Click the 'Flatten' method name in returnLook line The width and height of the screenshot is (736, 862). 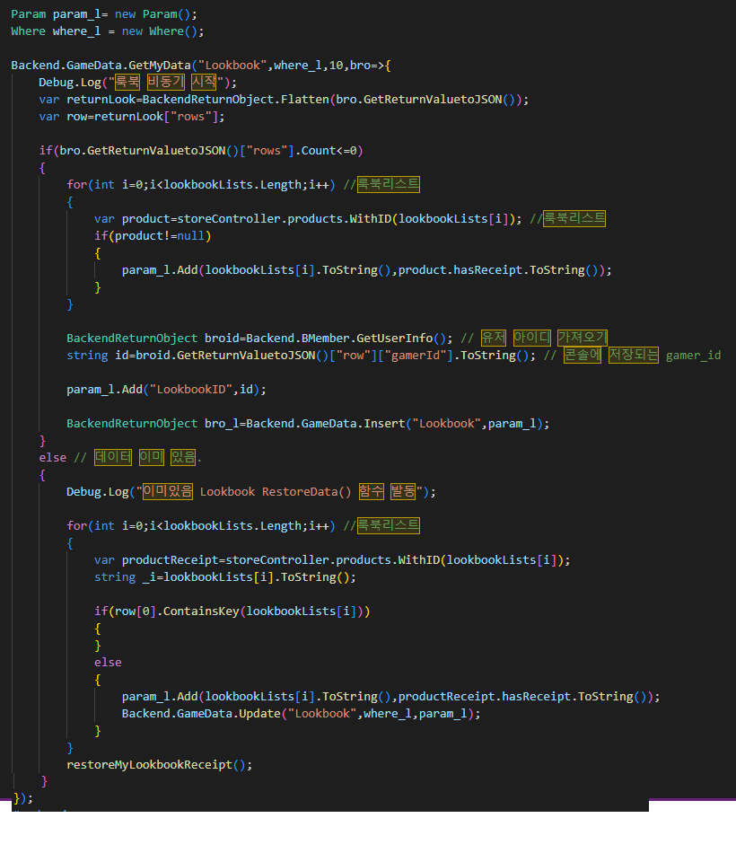[x=304, y=100]
